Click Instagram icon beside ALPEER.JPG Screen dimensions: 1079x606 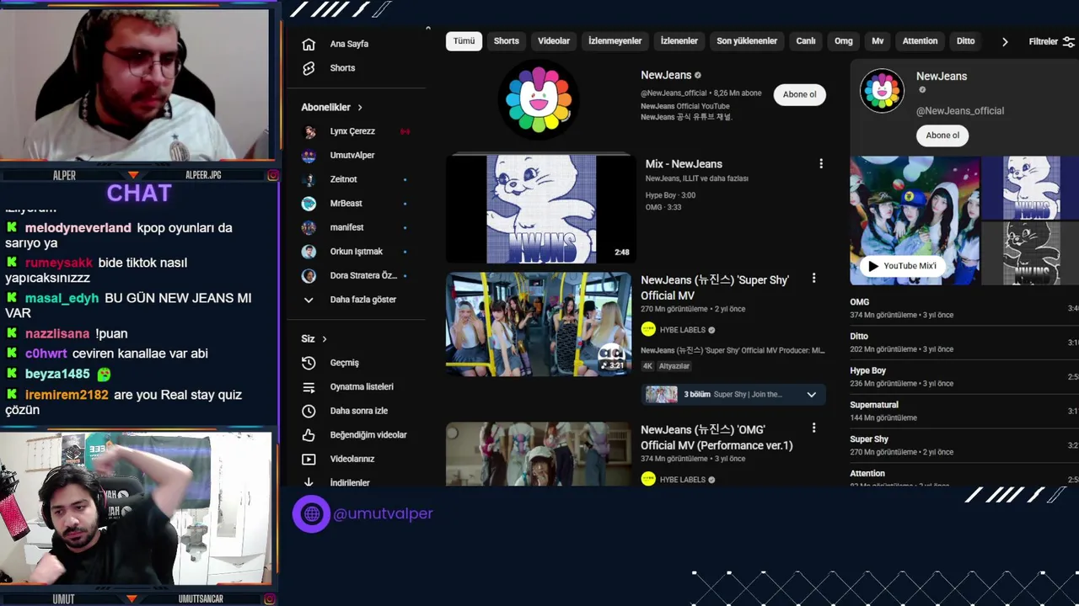coord(273,175)
